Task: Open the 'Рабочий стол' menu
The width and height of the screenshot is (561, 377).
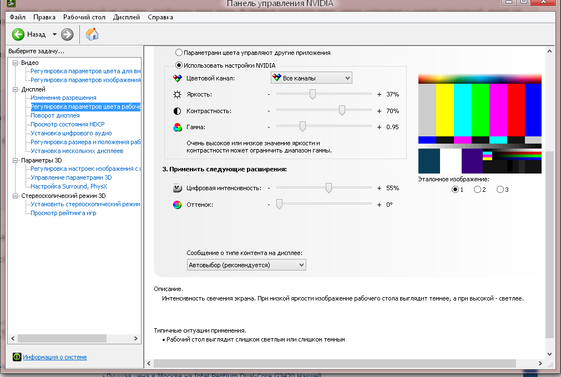Action: point(84,17)
